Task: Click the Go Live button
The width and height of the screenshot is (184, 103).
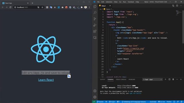Action: (162, 102)
